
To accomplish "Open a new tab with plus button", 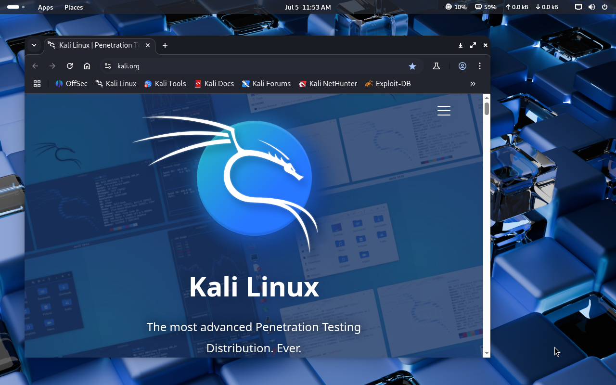I will pos(165,45).
